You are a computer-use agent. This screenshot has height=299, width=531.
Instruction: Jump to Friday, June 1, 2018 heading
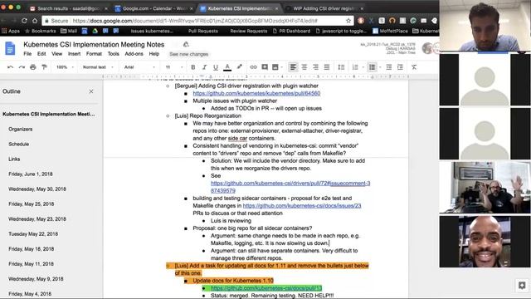click(31, 174)
